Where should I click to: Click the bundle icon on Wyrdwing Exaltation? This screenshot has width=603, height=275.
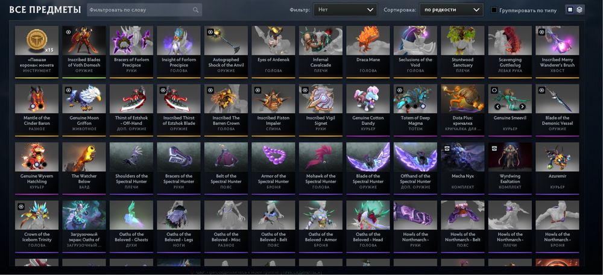(x=494, y=148)
